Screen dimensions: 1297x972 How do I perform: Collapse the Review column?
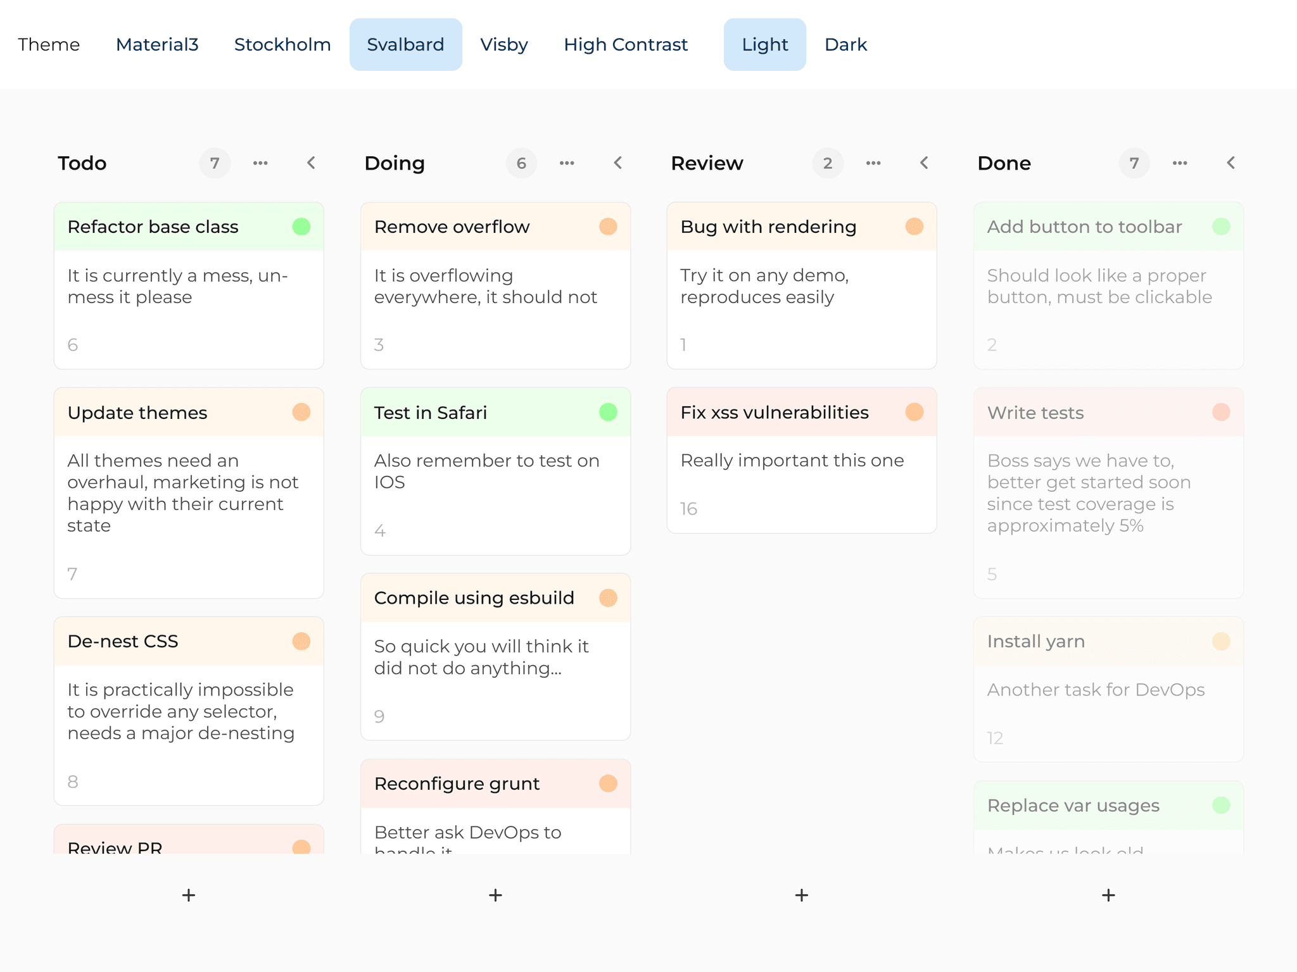[x=924, y=163]
